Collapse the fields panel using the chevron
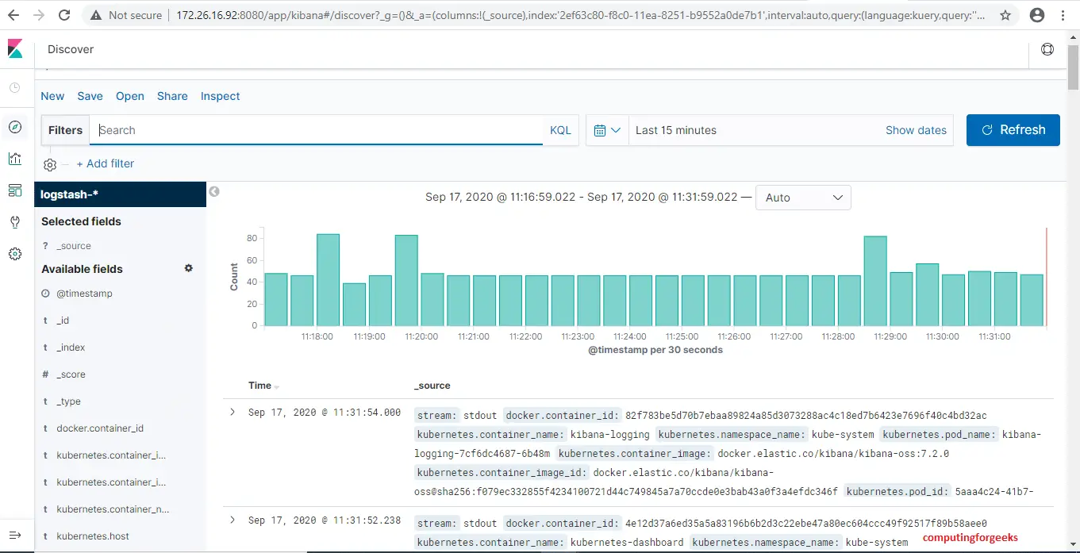 point(213,191)
